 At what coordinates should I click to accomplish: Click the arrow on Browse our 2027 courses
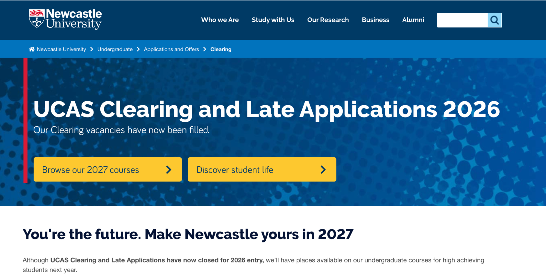click(169, 170)
